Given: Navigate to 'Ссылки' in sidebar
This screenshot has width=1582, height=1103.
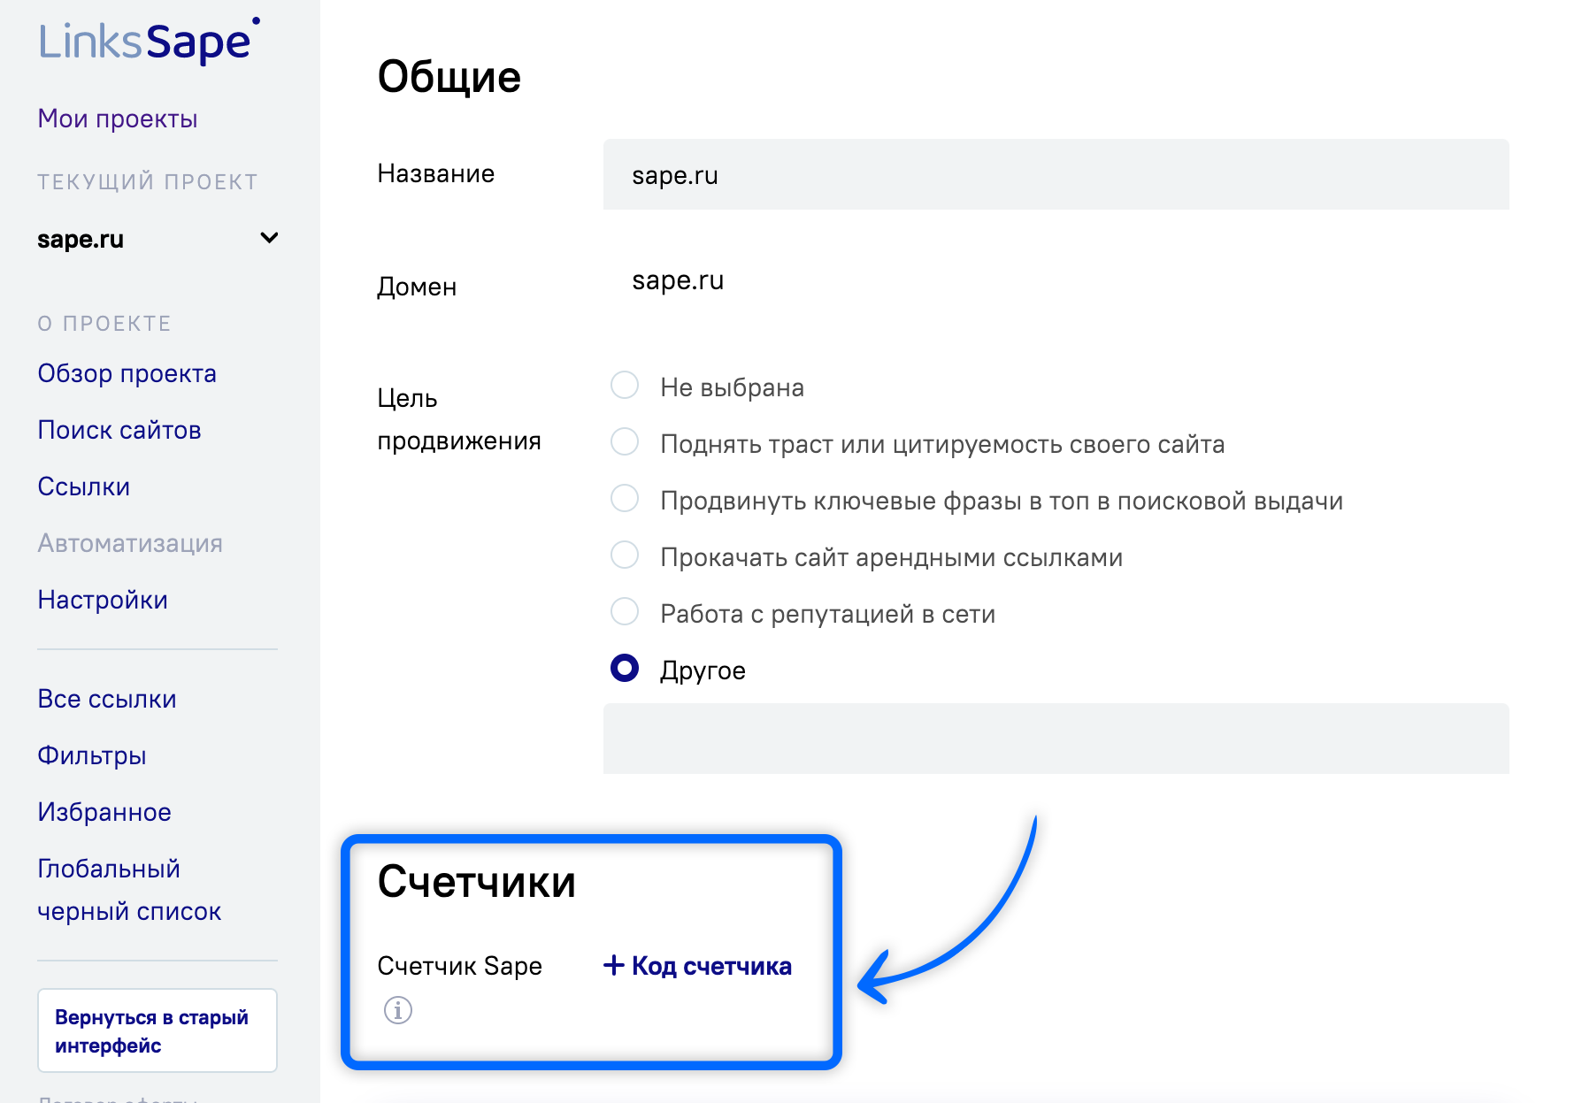Looking at the screenshot, I should click(x=84, y=486).
